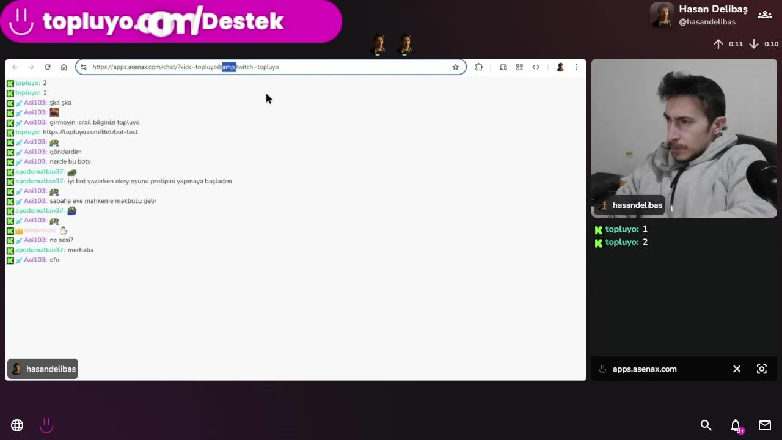Viewport: 782px width, 440px height.
Task: Click the first small avatar above the browser
Action: point(379,45)
